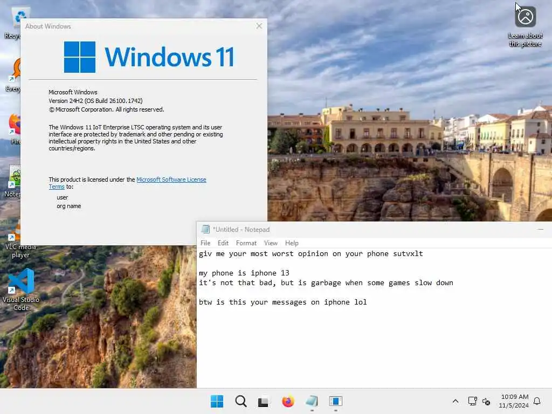Click 'org name' text in About dialog
This screenshot has width=552, height=414.
click(x=68, y=206)
